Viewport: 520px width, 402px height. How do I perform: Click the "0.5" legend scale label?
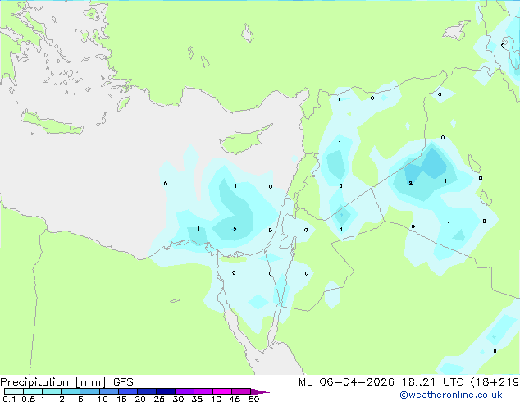point(28,399)
